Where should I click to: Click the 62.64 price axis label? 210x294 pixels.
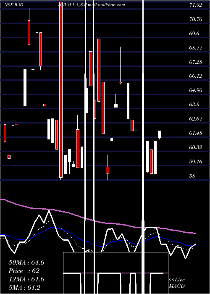(196, 118)
